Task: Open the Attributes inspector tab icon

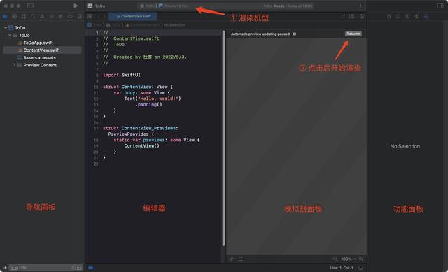Action: pyautogui.click(x=426, y=16)
